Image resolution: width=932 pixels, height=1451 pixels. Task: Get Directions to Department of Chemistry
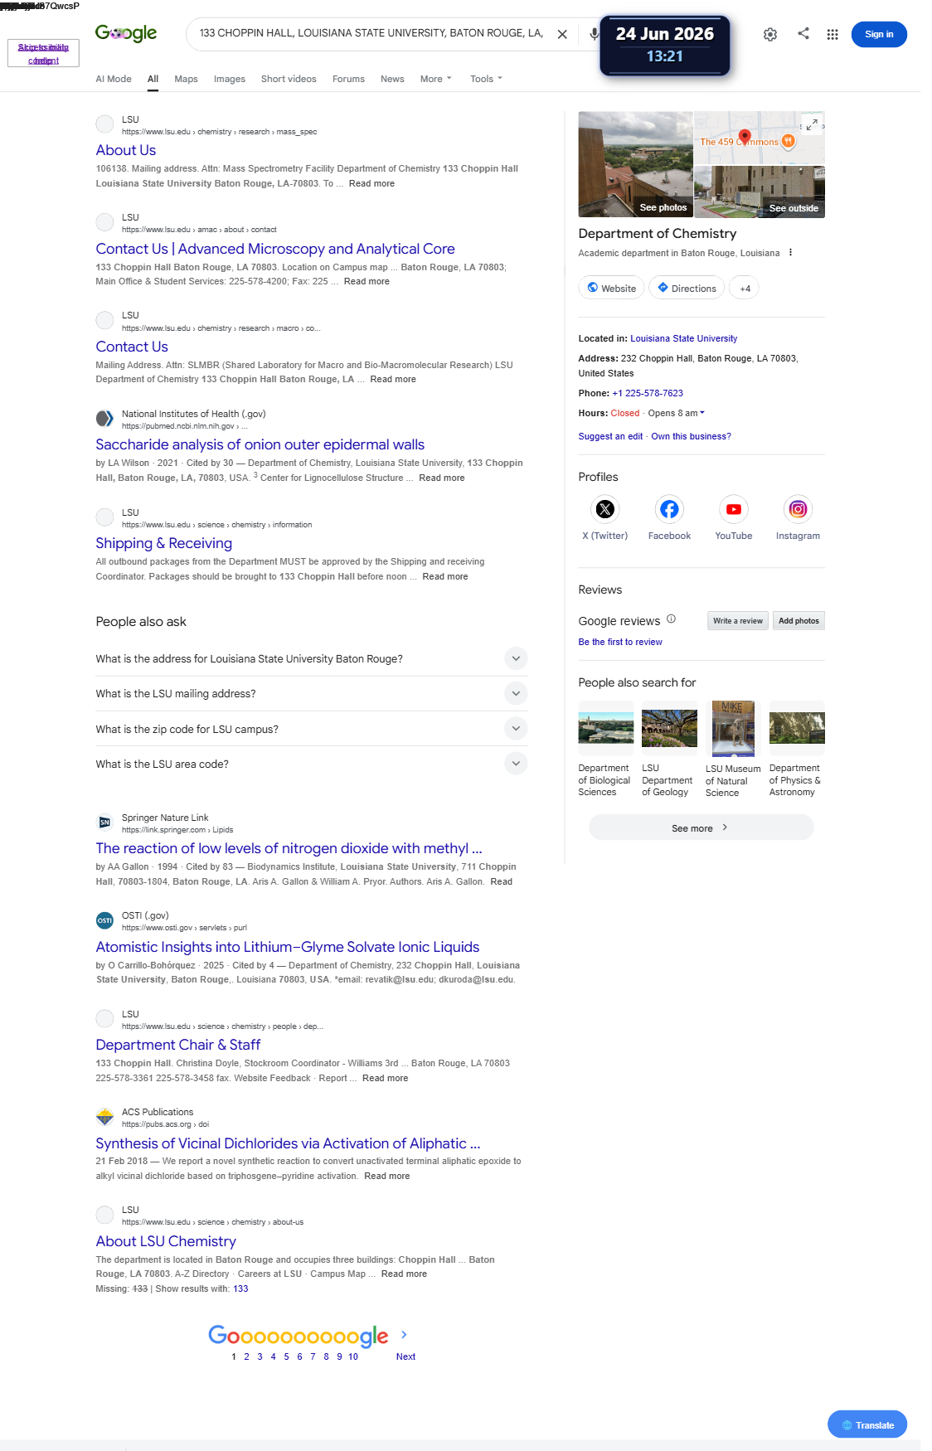click(687, 289)
